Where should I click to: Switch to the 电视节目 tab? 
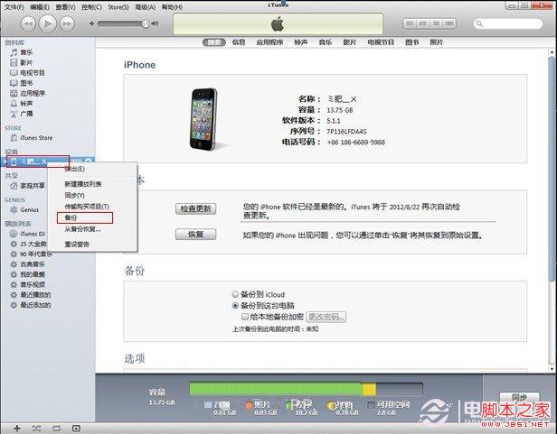point(381,42)
